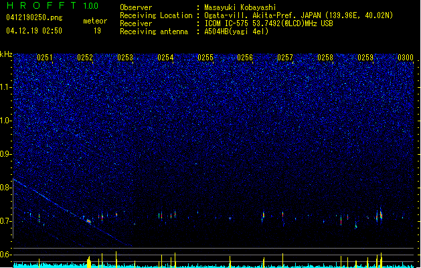Click the 0257 time marker
The image size is (421, 268).
click(285, 58)
